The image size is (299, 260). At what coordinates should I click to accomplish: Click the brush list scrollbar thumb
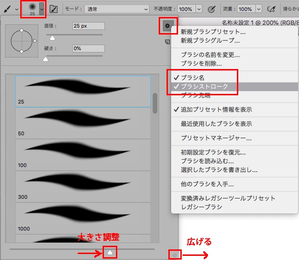tap(155, 103)
